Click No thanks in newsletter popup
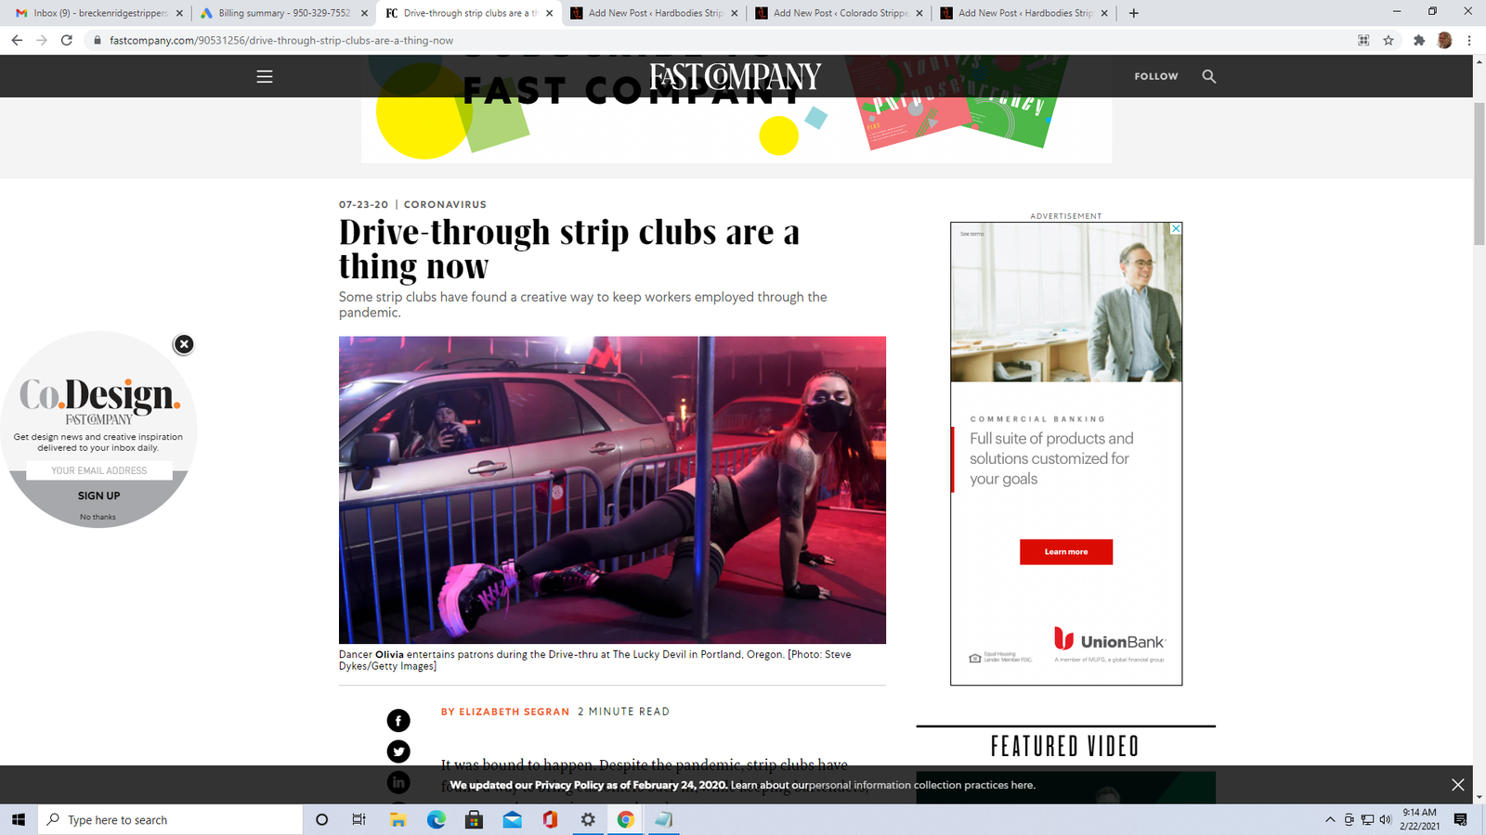 [98, 517]
